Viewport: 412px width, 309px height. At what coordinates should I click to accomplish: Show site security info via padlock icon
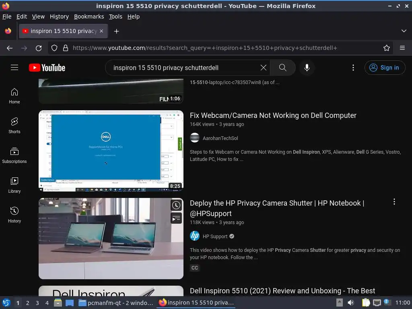(x=66, y=48)
